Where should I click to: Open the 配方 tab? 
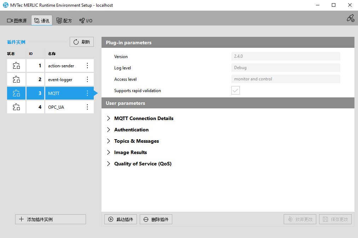click(64, 21)
